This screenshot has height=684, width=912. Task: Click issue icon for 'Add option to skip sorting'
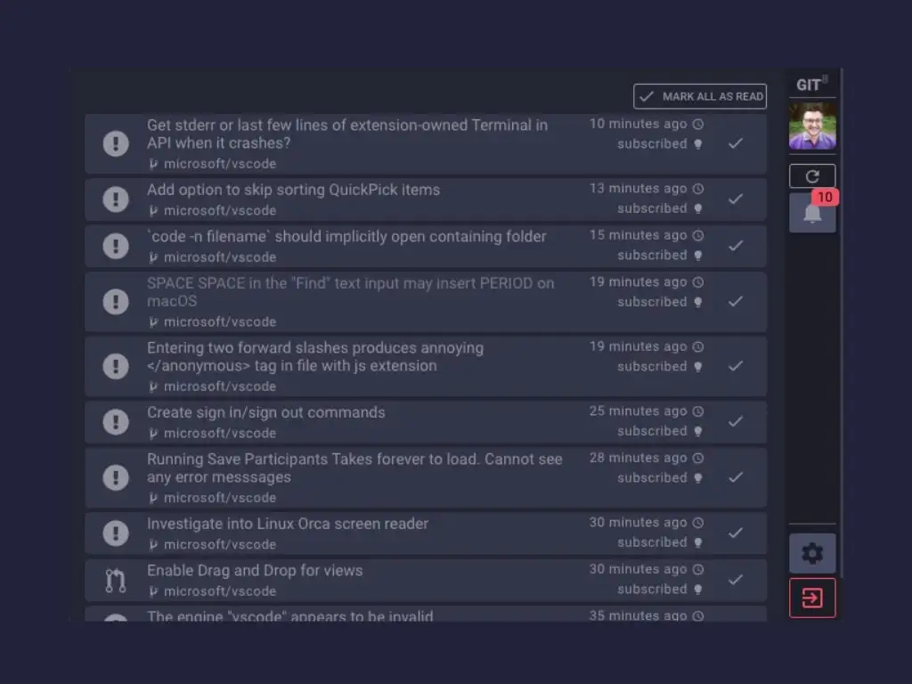(x=116, y=199)
